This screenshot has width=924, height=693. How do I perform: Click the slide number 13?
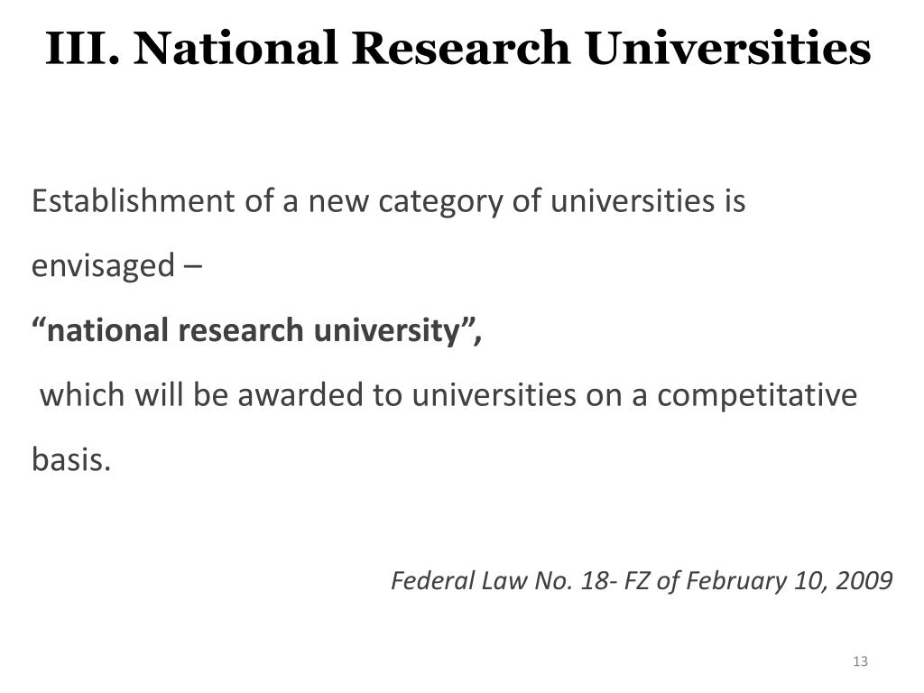point(860,661)
